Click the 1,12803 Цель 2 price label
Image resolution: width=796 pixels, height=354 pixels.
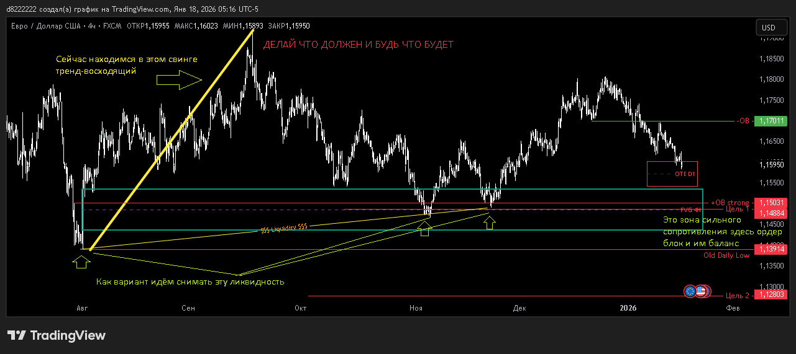click(x=771, y=294)
